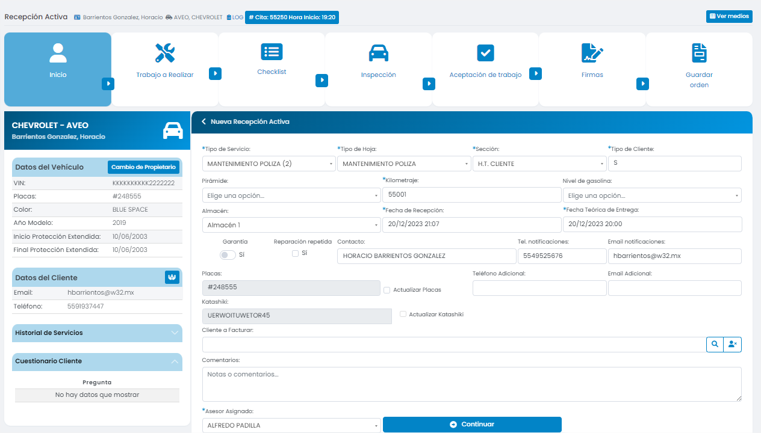The image size is (761, 433).
Task: Tick the Actualizar Katashiki checkbox
Action: pos(403,314)
